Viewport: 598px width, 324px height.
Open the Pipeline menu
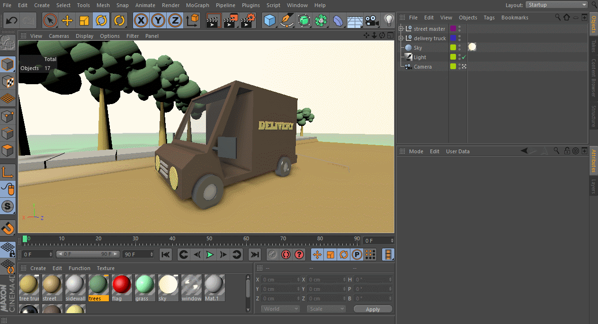click(x=225, y=5)
